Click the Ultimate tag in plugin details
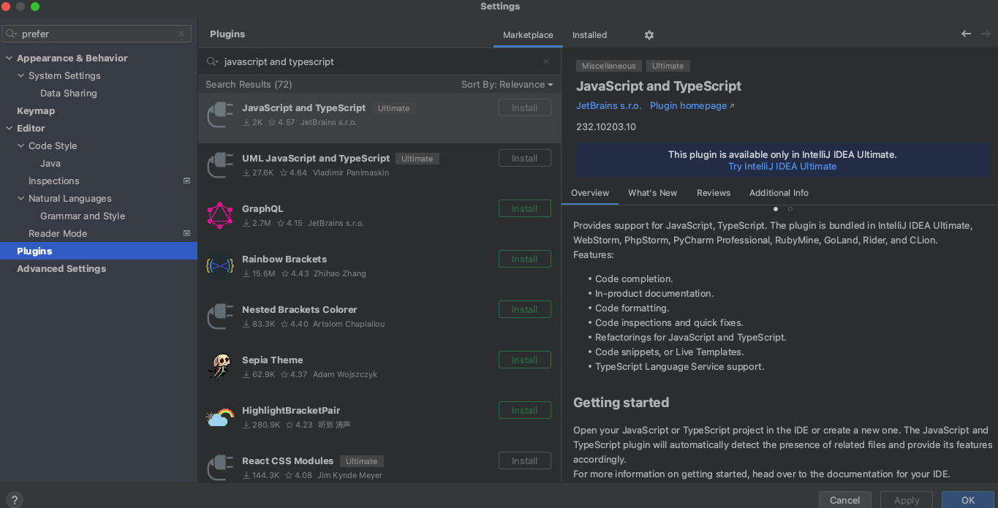The image size is (998, 508). 668,66
